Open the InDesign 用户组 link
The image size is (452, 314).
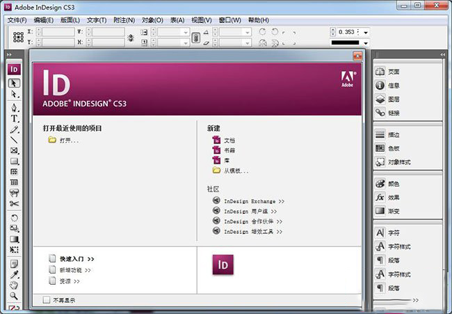point(250,211)
